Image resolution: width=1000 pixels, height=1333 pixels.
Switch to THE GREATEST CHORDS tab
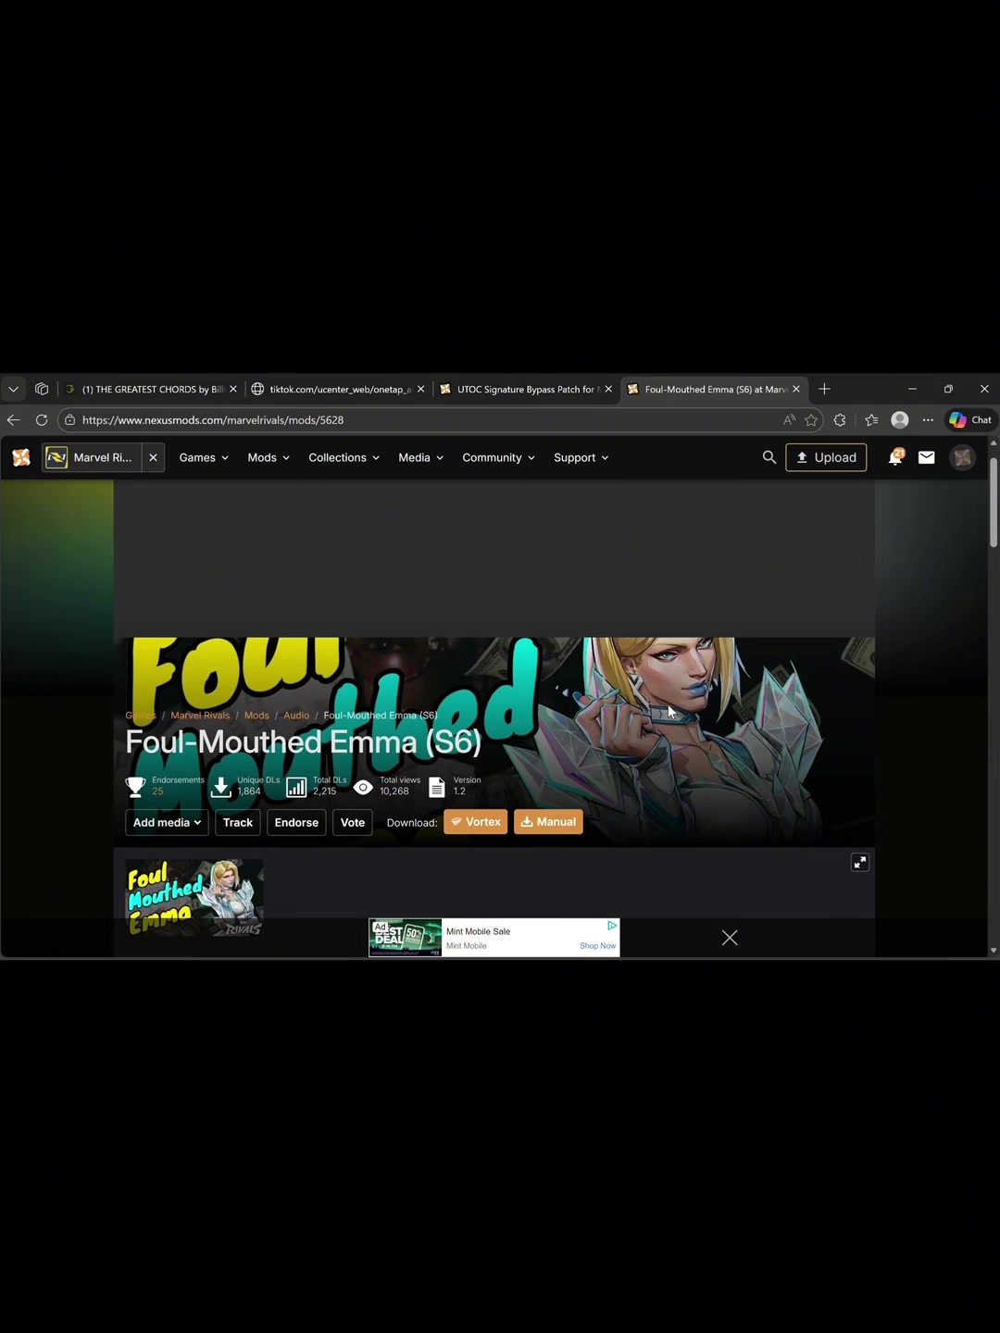pos(152,390)
